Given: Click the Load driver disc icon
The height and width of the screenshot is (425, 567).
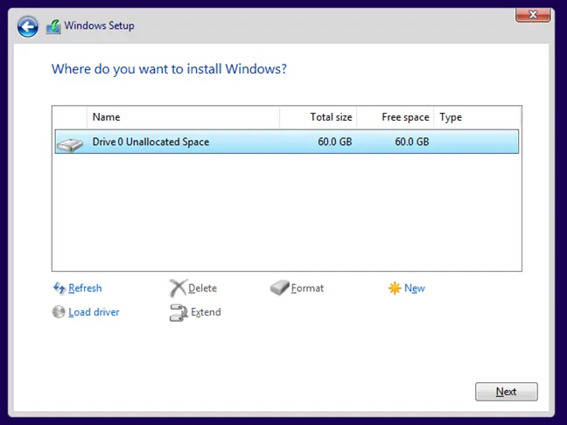Looking at the screenshot, I should click(x=59, y=312).
